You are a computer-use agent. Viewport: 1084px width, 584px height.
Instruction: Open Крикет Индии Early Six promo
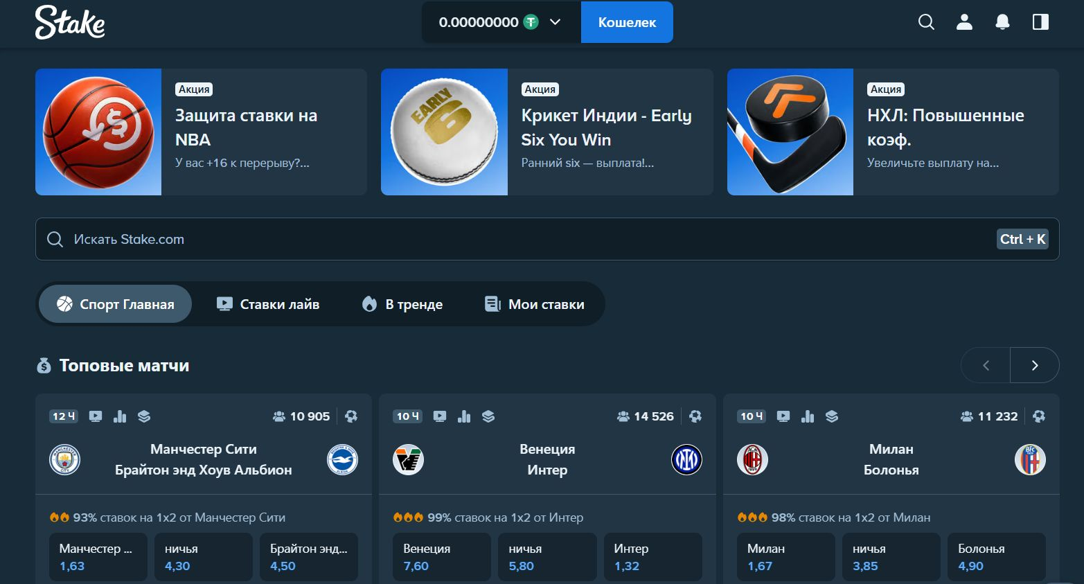pyautogui.click(x=547, y=132)
